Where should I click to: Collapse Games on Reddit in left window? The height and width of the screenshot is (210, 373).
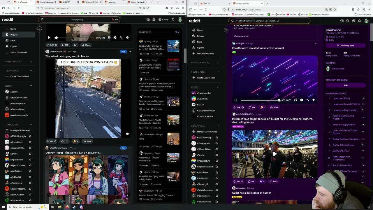click(31, 61)
